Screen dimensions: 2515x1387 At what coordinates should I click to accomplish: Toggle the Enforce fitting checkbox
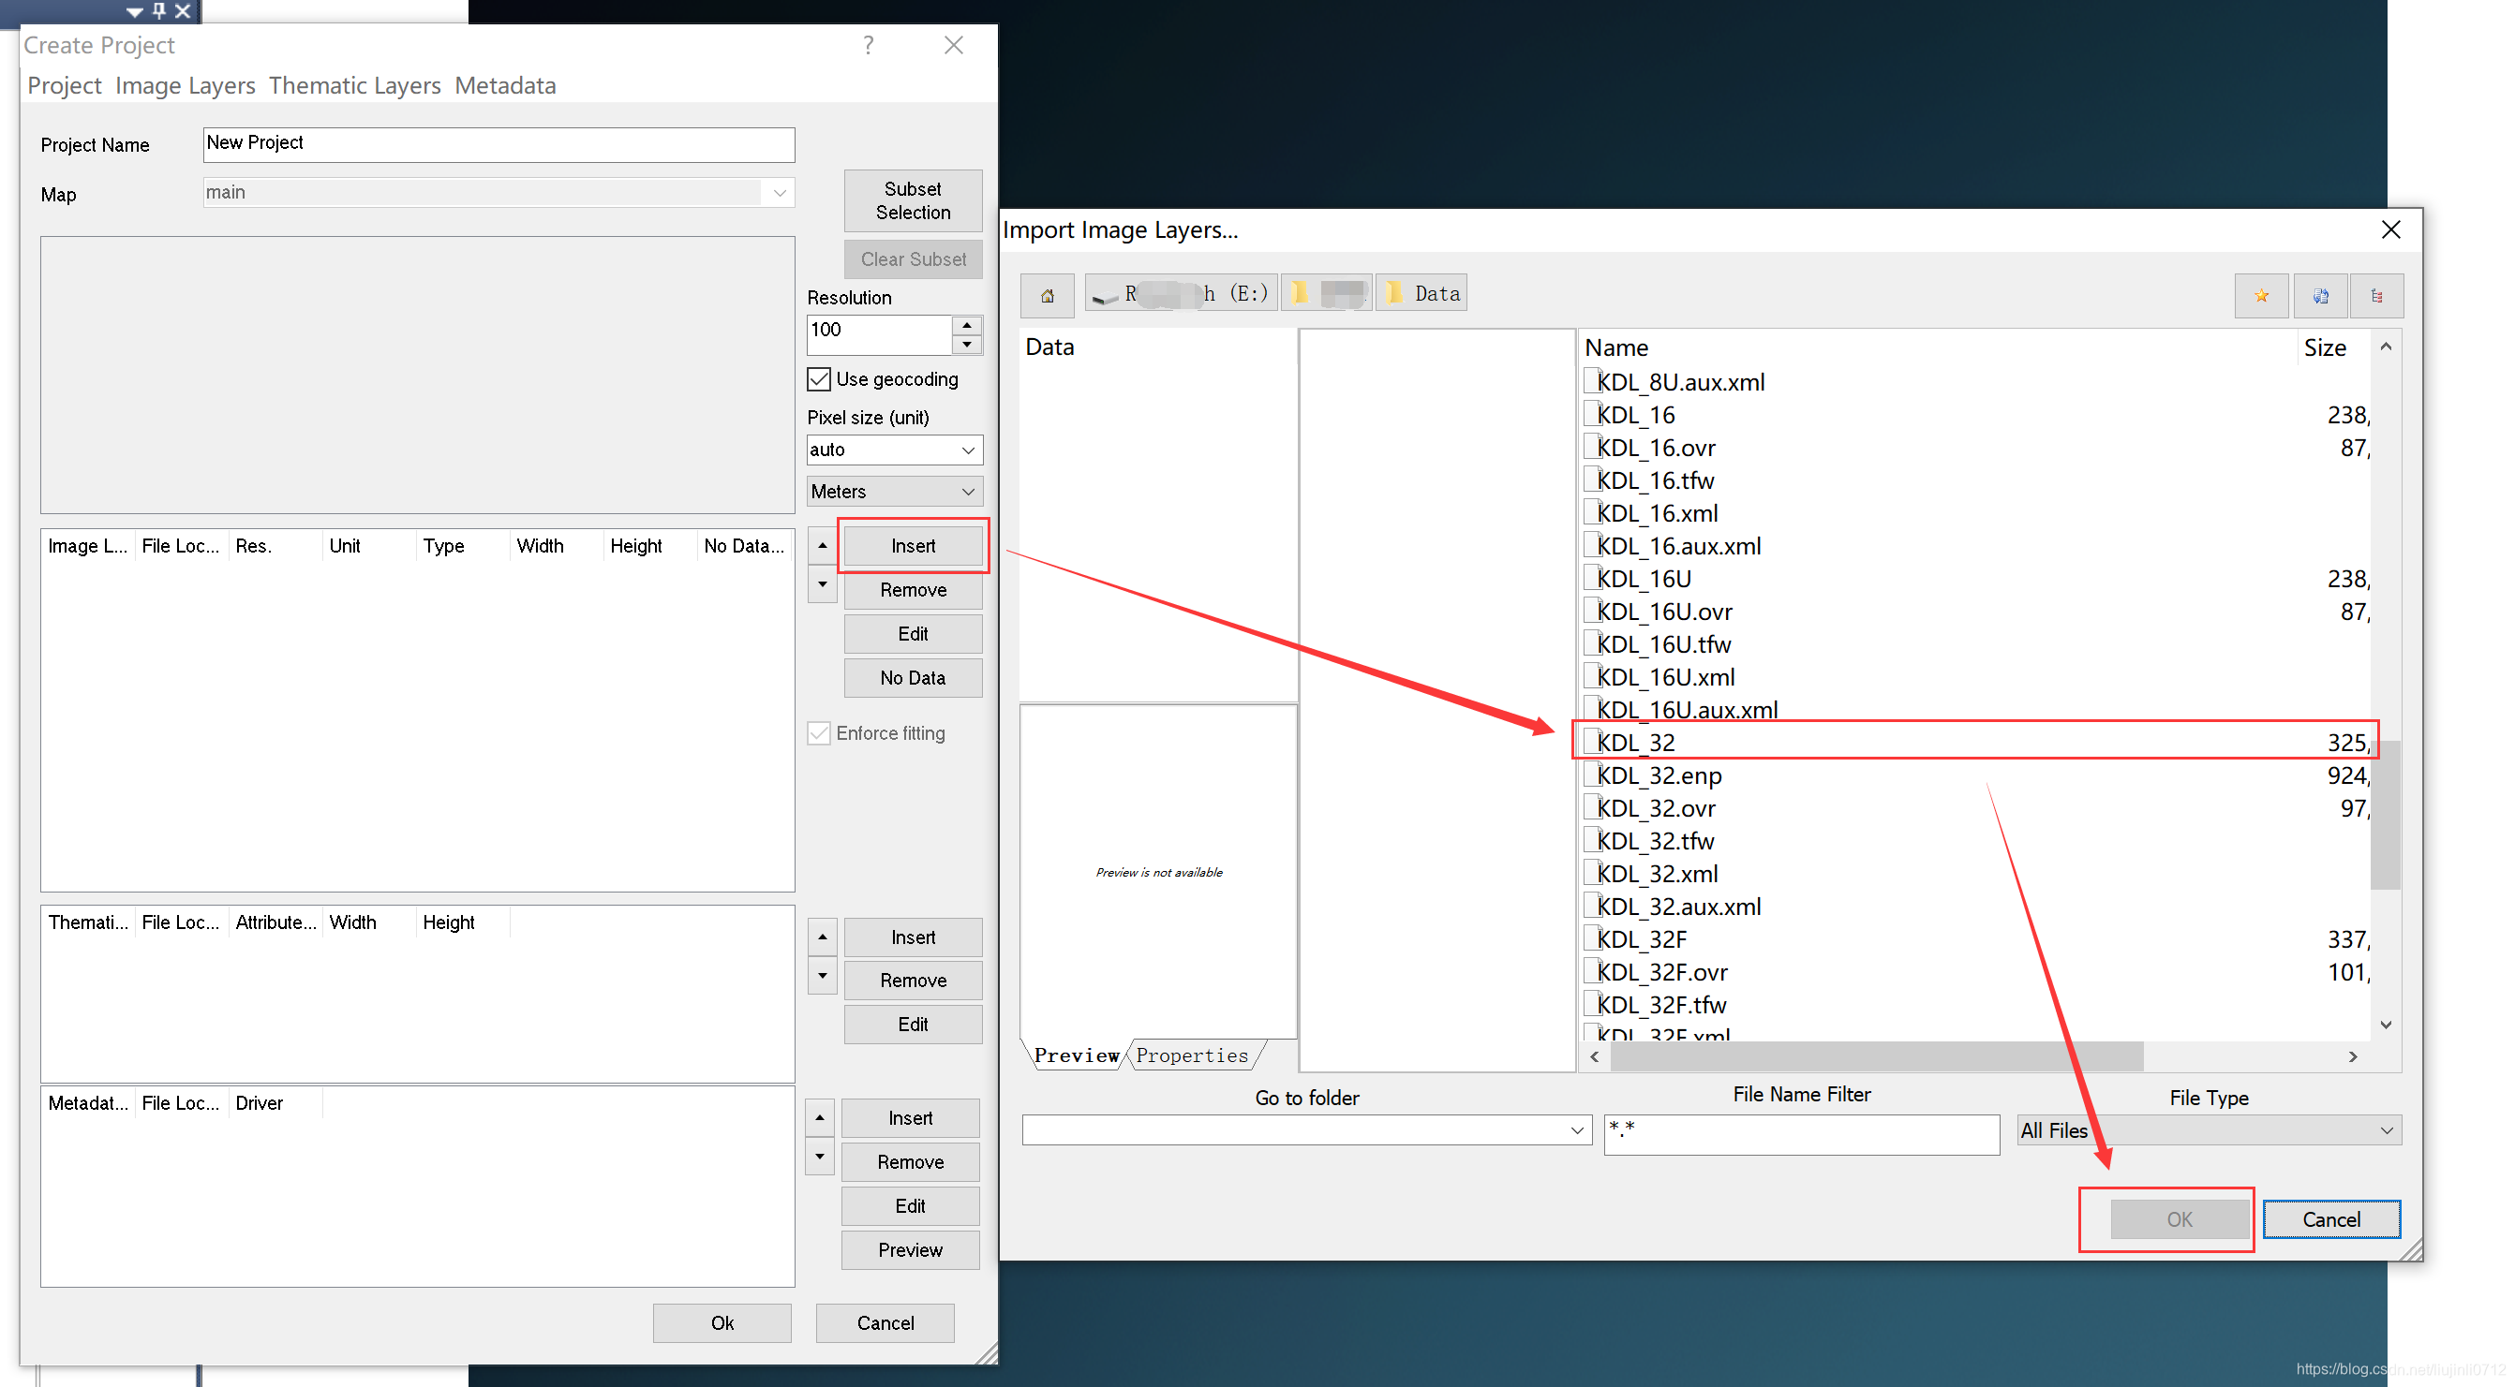click(819, 733)
